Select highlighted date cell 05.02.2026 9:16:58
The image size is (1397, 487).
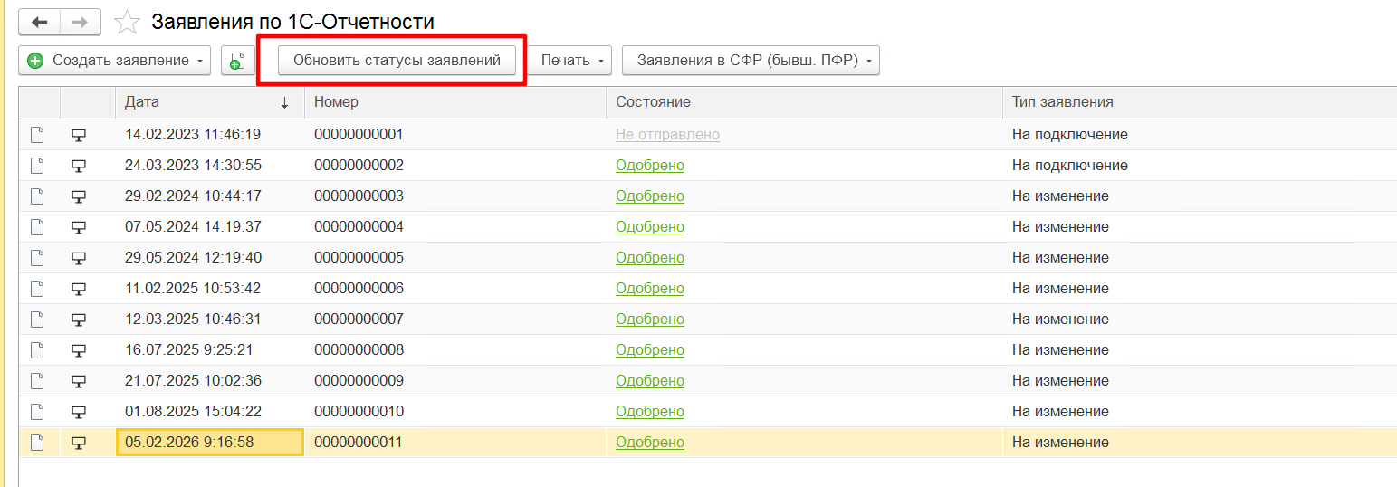point(210,443)
